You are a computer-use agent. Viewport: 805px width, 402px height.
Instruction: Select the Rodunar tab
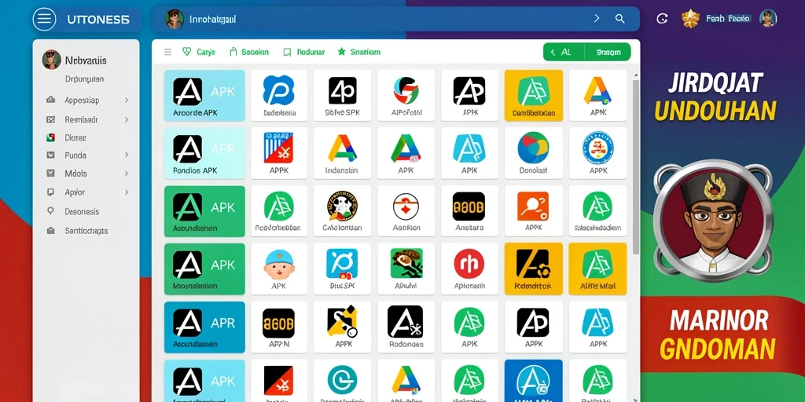[304, 52]
